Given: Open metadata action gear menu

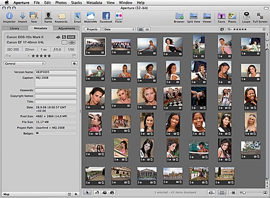Looking at the screenshot, I should click(x=75, y=63).
